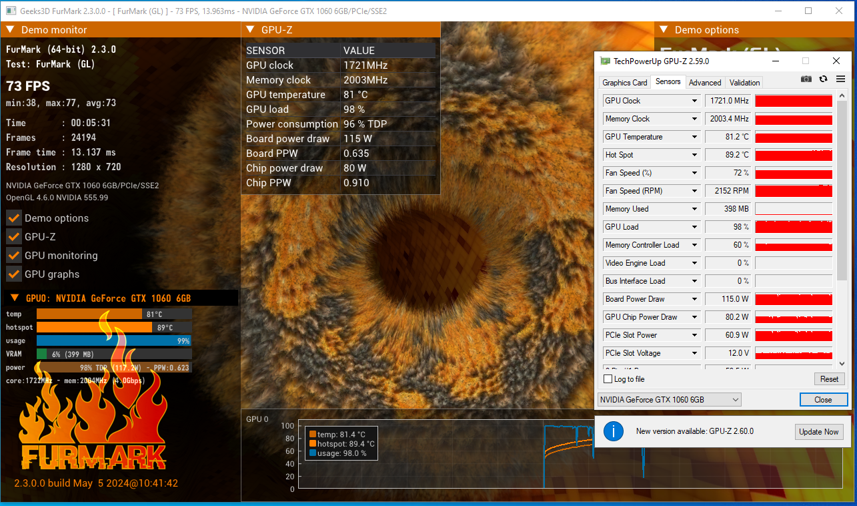Uncheck the Demo options checkbox
Viewport: 857px width, 506px height.
tap(14, 218)
